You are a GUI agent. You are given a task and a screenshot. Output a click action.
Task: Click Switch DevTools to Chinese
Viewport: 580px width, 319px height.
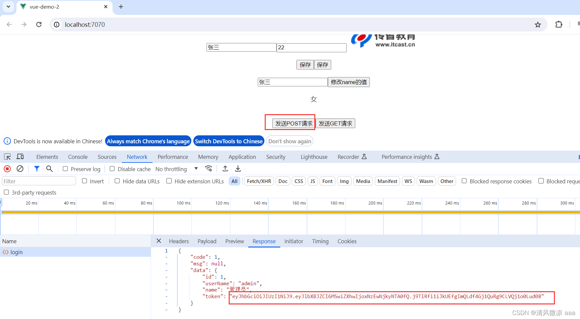(229, 141)
